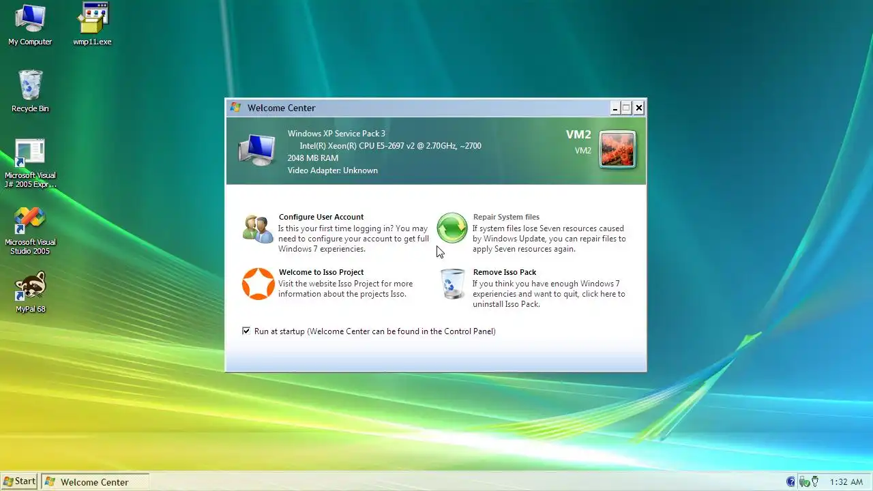Close the Welcome Center window
873x491 pixels.
click(x=639, y=108)
